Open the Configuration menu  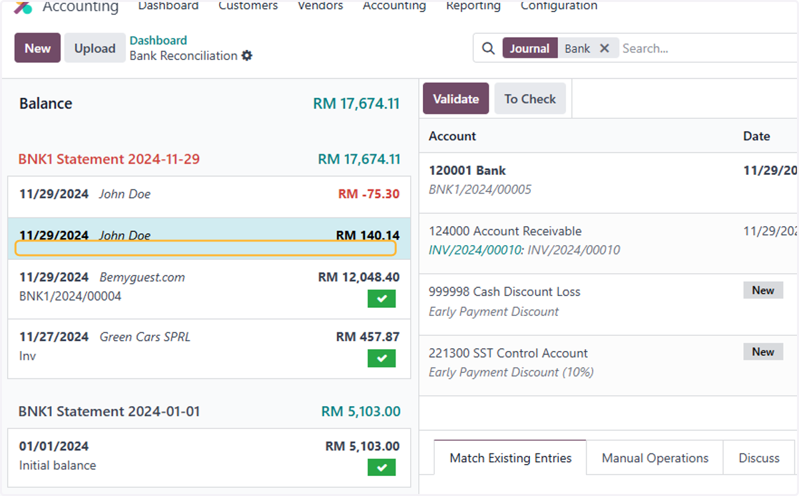pyautogui.click(x=559, y=6)
